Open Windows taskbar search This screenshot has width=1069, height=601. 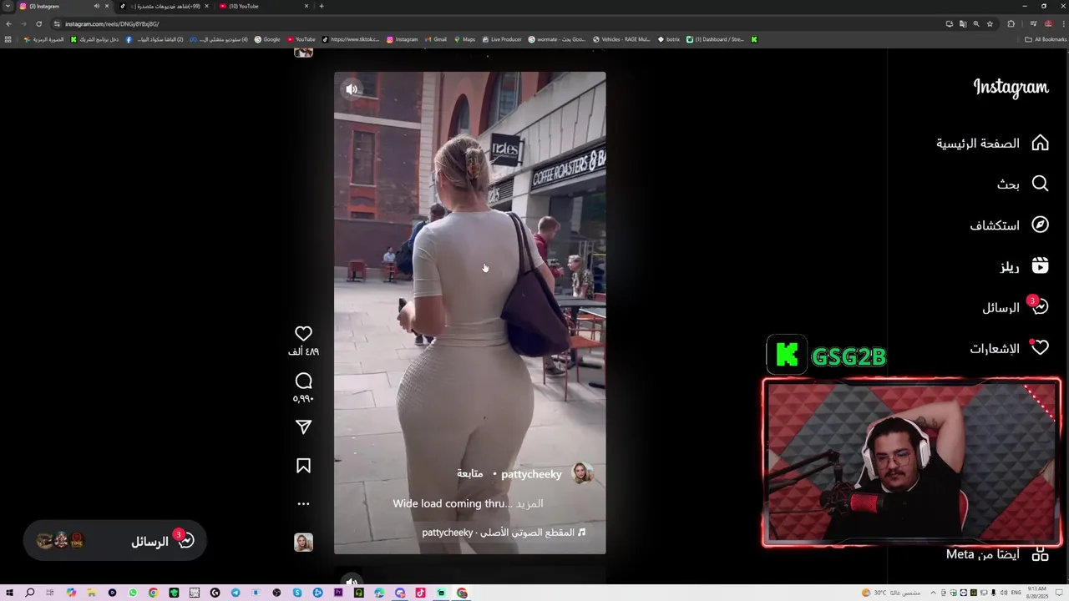click(x=30, y=593)
